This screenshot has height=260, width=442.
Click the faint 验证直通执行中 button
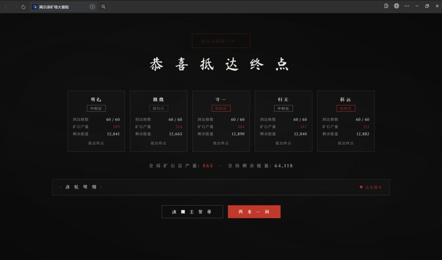point(221,41)
